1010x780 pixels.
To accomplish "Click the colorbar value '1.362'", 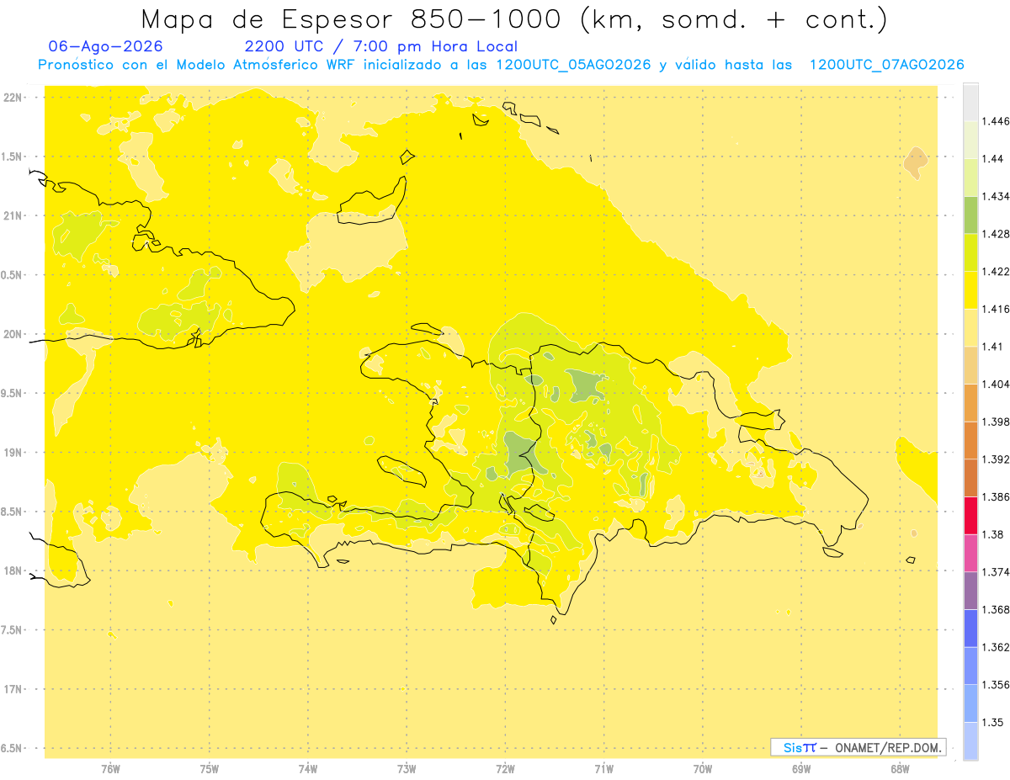I will click(995, 647).
